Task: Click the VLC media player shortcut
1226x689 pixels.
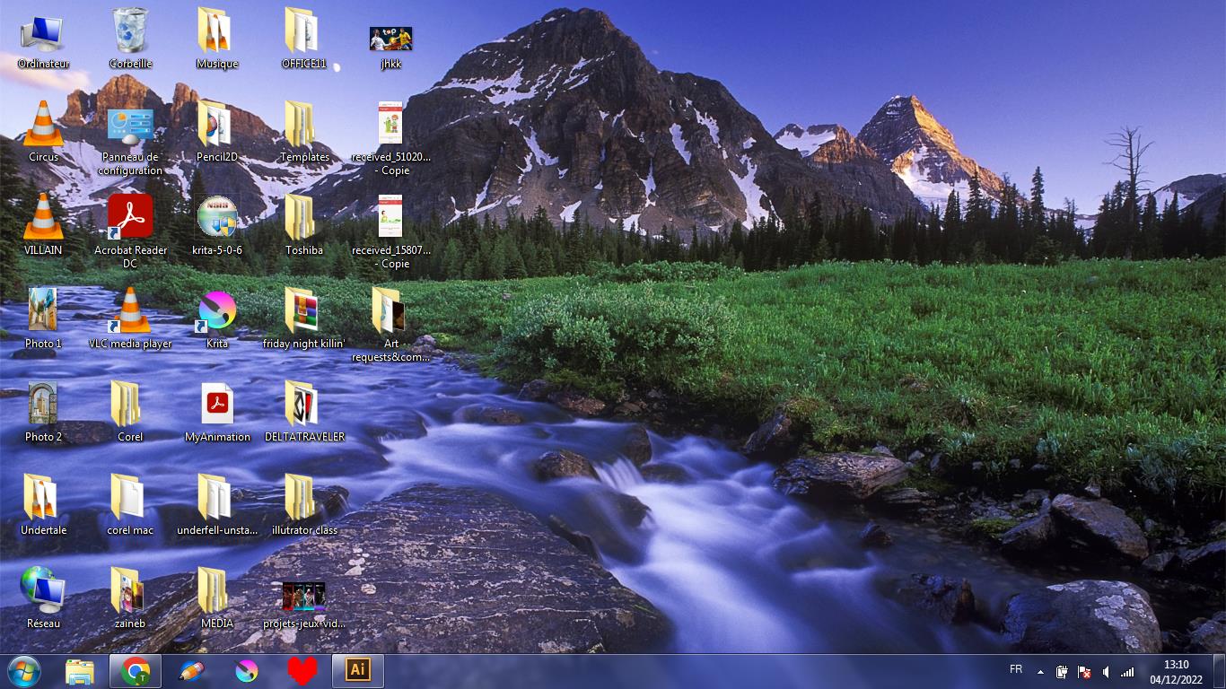Action: pos(130,312)
